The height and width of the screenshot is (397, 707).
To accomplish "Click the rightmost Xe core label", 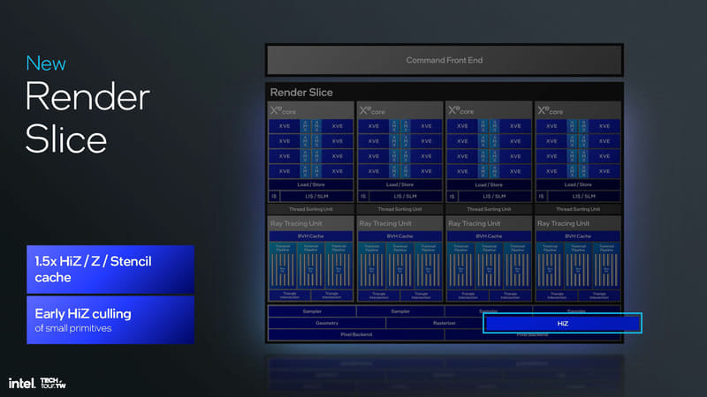I will click(x=550, y=110).
